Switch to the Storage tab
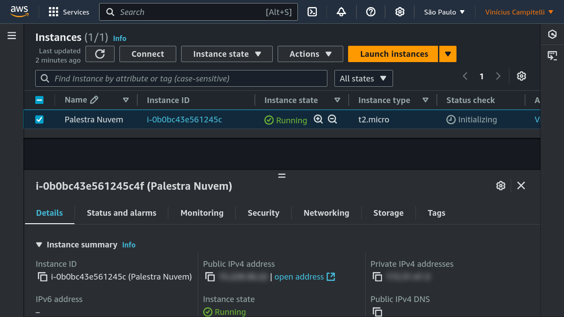Image resolution: width=564 pixels, height=317 pixels. click(x=388, y=213)
